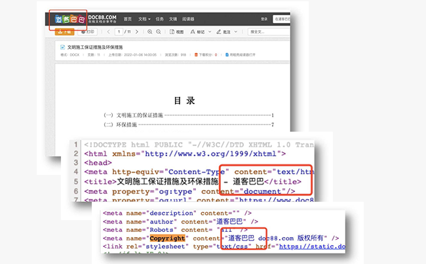Click line number 5 in code gutter
Image resolution: width=426 pixels, height=264 pixels.
tap(76, 181)
